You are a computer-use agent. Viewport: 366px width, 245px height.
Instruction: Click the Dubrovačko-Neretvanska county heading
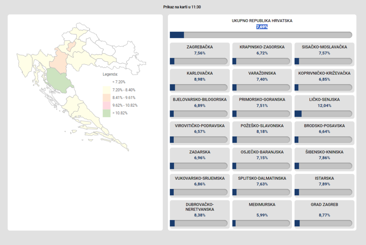click(x=199, y=207)
